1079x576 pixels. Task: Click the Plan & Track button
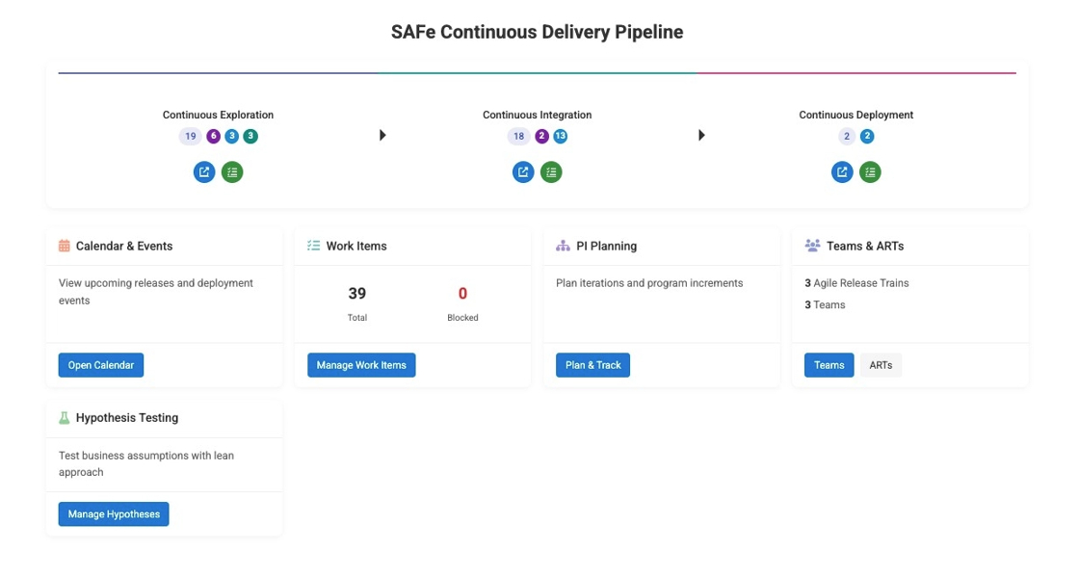(x=592, y=365)
